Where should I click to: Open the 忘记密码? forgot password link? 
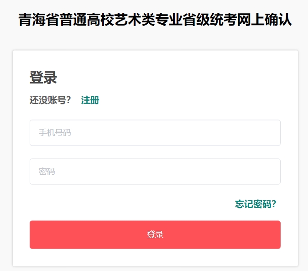click(256, 204)
